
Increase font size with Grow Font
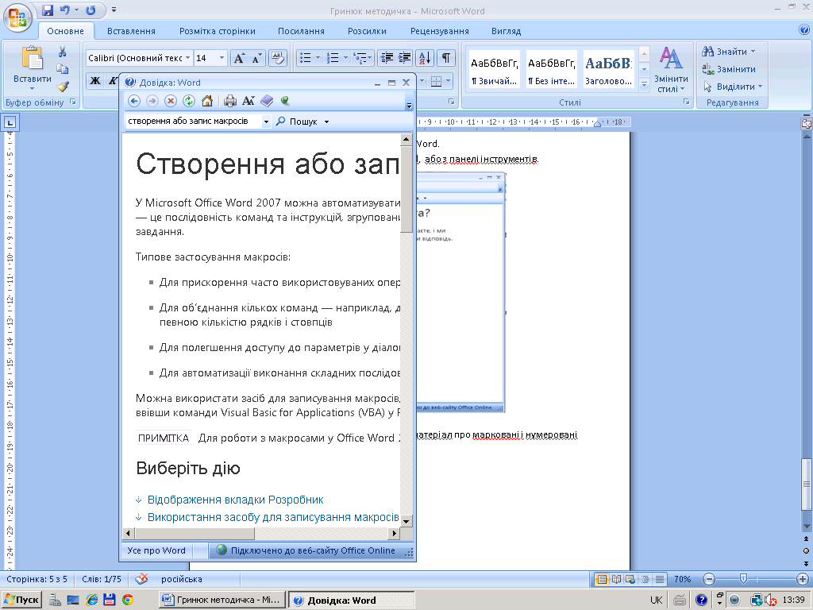point(239,58)
